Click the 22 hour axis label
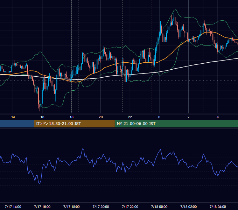Screen dimensions: 238x210 [130, 117]
